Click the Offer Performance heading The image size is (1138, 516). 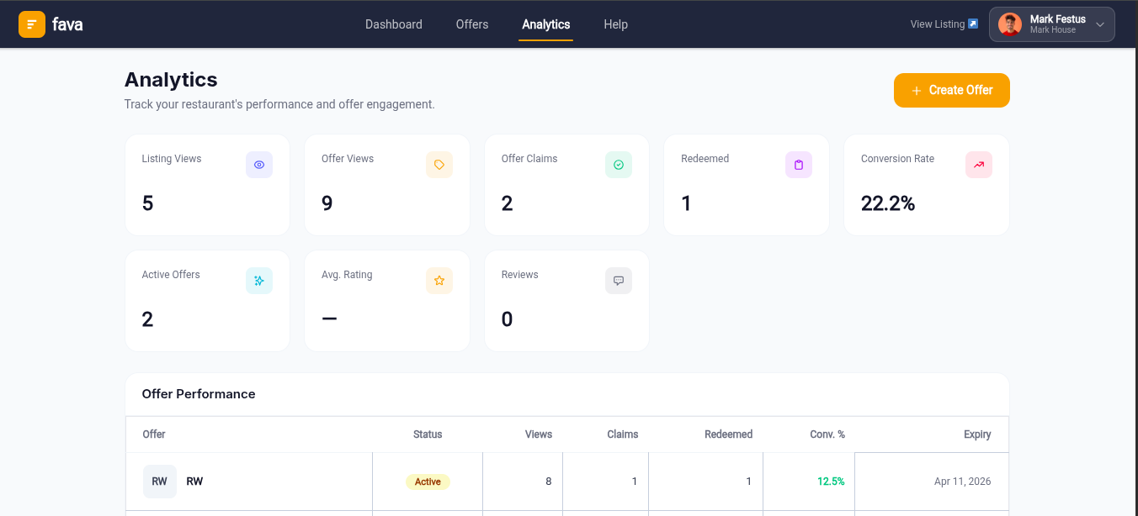(x=199, y=394)
